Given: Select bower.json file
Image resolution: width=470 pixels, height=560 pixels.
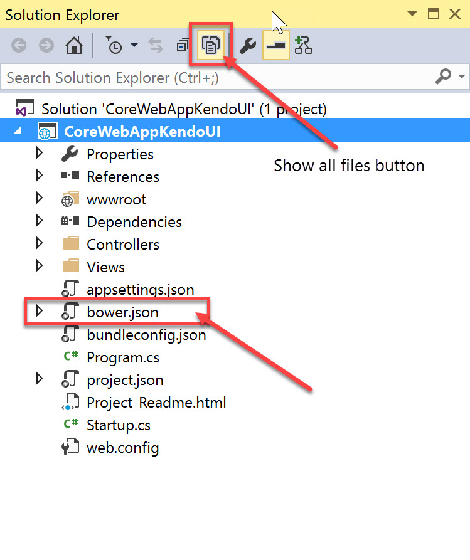Looking at the screenshot, I should 122,312.
